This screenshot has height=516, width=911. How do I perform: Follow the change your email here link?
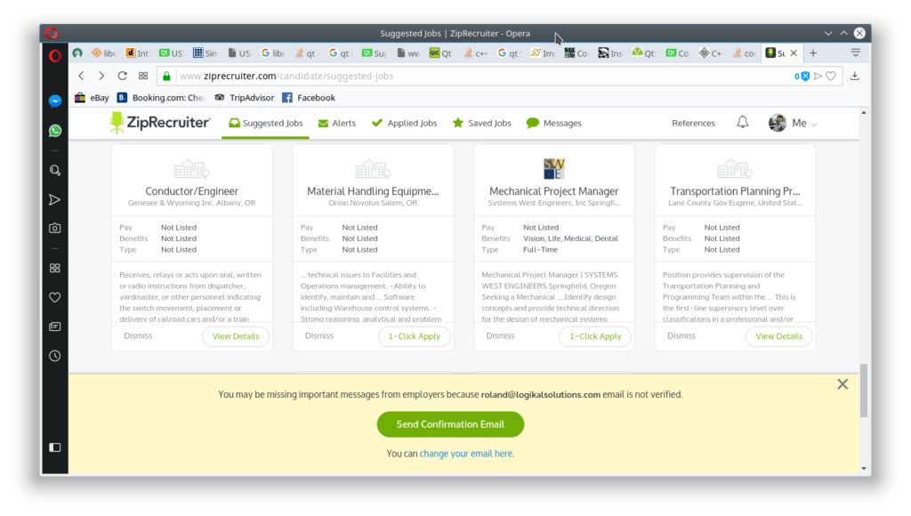click(x=466, y=453)
